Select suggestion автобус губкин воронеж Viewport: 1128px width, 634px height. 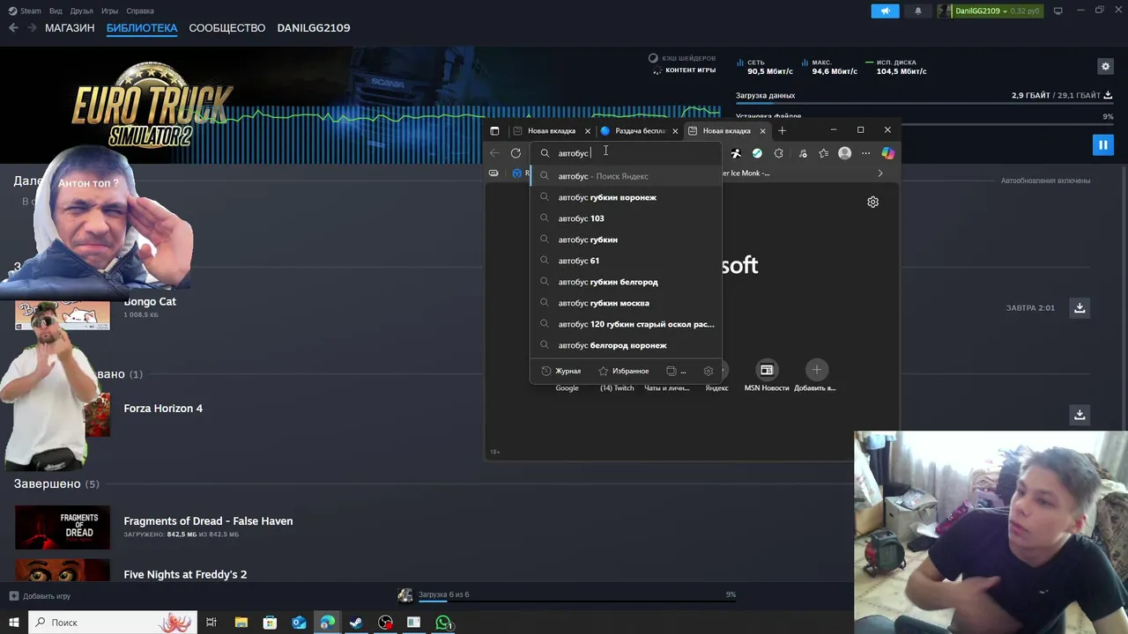(x=626, y=197)
